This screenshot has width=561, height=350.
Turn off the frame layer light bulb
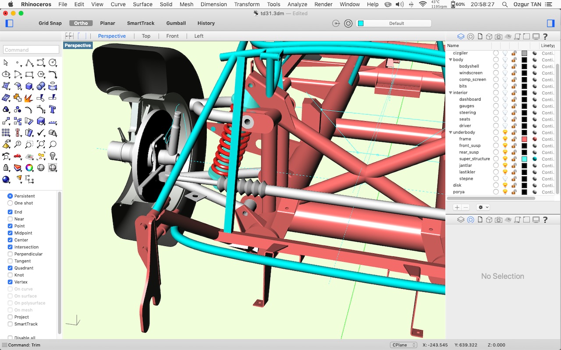coord(505,139)
